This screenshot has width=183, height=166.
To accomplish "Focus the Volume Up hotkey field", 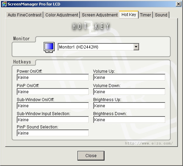I will (129, 77).
